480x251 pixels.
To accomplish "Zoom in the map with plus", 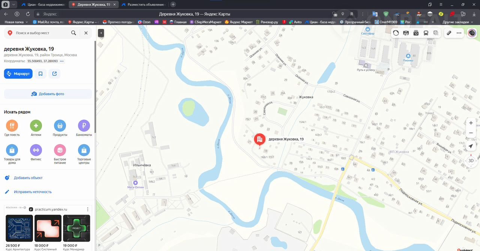I will tap(471, 123).
